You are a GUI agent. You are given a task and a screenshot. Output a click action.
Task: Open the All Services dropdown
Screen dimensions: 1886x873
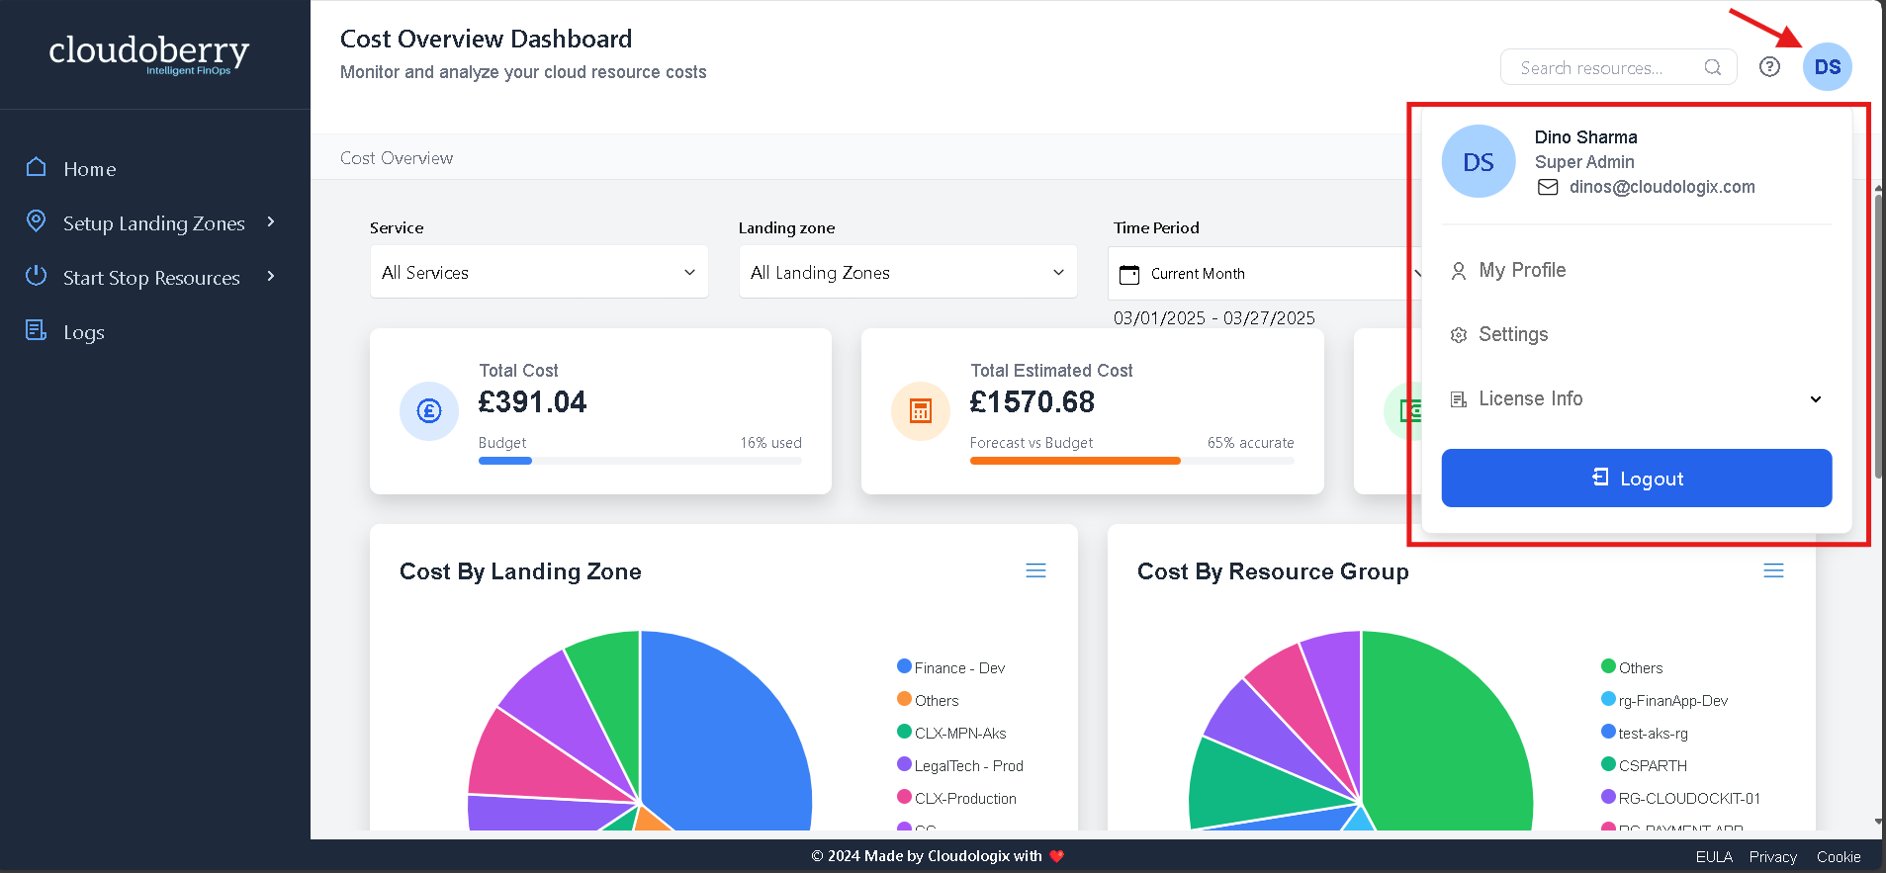point(539,272)
